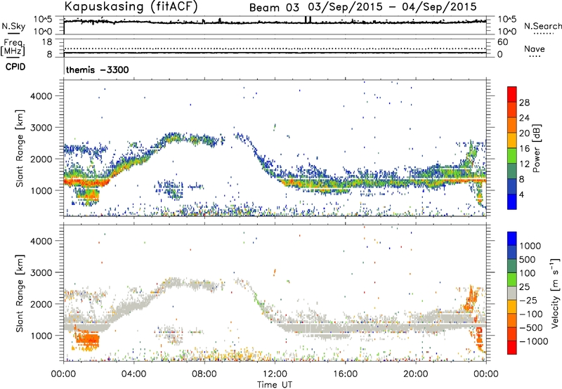Click the '3000' tick on velocity panel
The width and height of the screenshot is (562, 389).
tap(41, 272)
